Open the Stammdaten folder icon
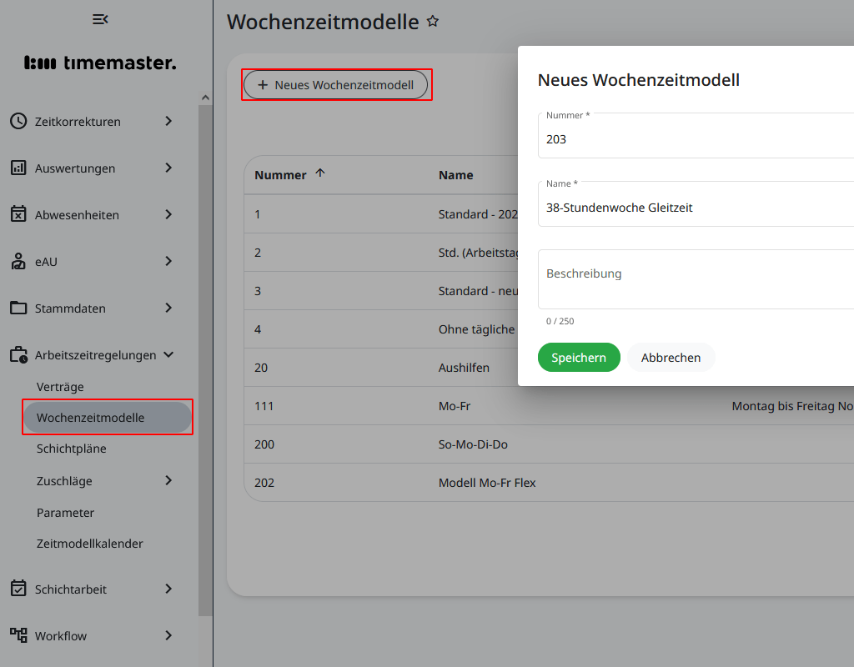854x667 pixels. click(18, 308)
